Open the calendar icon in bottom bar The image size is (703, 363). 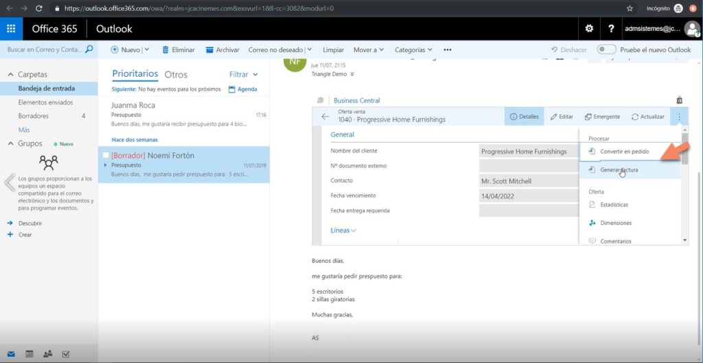tap(30, 354)
